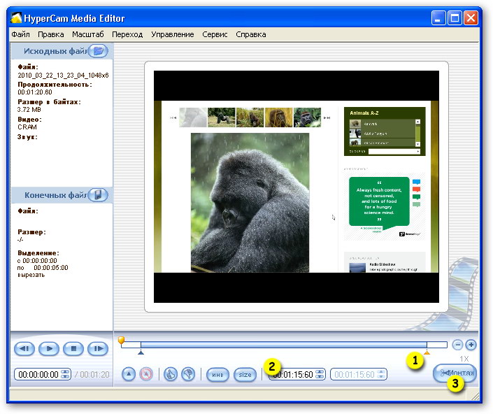Image resolution: width=493 pixels, height=414 pixels.
Task: Click the file name 2010_03_22_13_23_04_1048x6
Action: [63, 75]
